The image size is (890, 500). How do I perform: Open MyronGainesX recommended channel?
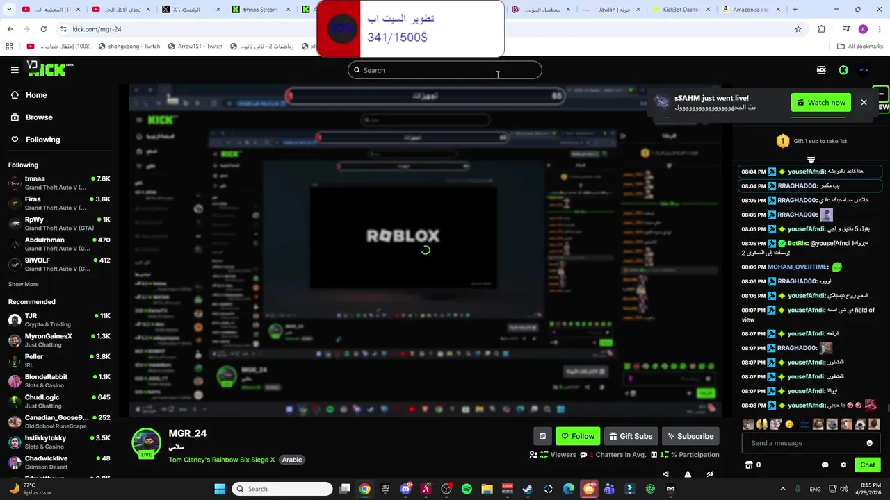[x=59, y=340]
